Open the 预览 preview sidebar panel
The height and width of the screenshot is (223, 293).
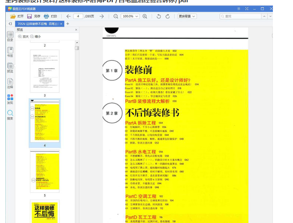pos(10,68)
